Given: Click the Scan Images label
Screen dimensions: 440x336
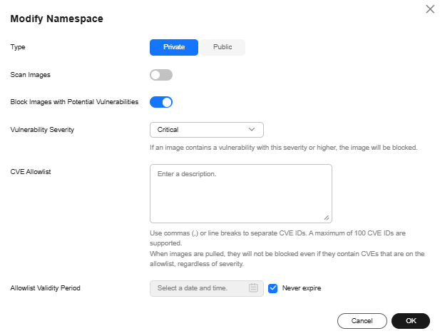Looking at the screenshot, I should click(x=30, y=74).
